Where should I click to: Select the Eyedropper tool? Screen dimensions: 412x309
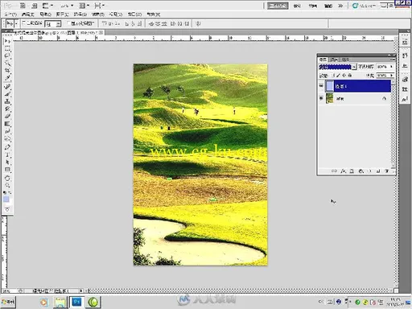pos(7,78)
